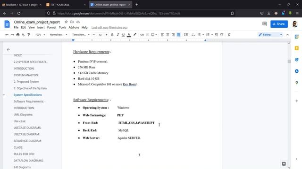The image size is (302, 169).
Task: Jump to SEQUENCE DIAGRAM outline entry
Action: point(27,141)
